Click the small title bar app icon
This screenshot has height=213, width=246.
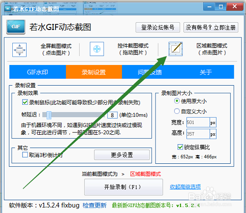click(x=8, y=8)
